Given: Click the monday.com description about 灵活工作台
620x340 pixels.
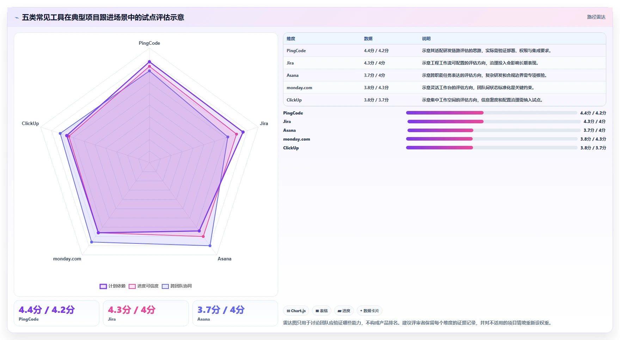Looking at the screenshot, I should tap(478, 88).
